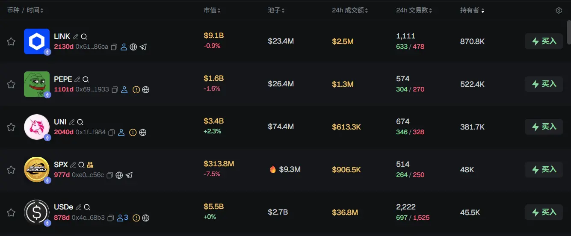Image resolution: width=571 pixels, height=236 pixels.
Task: Click the vertical scrollbar thumb
Action: [568, 32]
